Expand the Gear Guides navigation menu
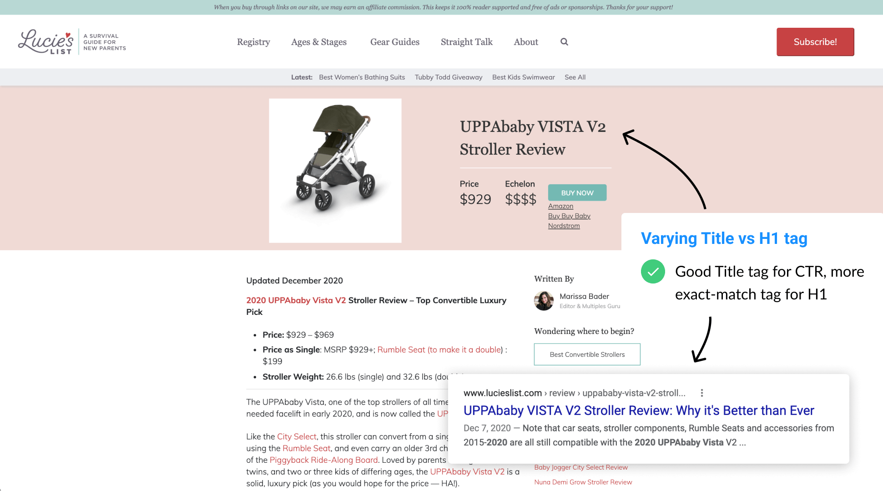This screenshot has height=496, width=883. pos(395,42)
